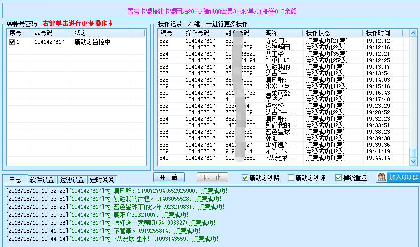Select record row 525

(x=284, y=60)
